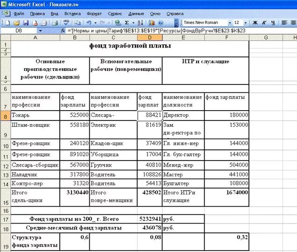
Task: Select total cell 3130440
Action: pyautogui.click(x=75, y=197)
